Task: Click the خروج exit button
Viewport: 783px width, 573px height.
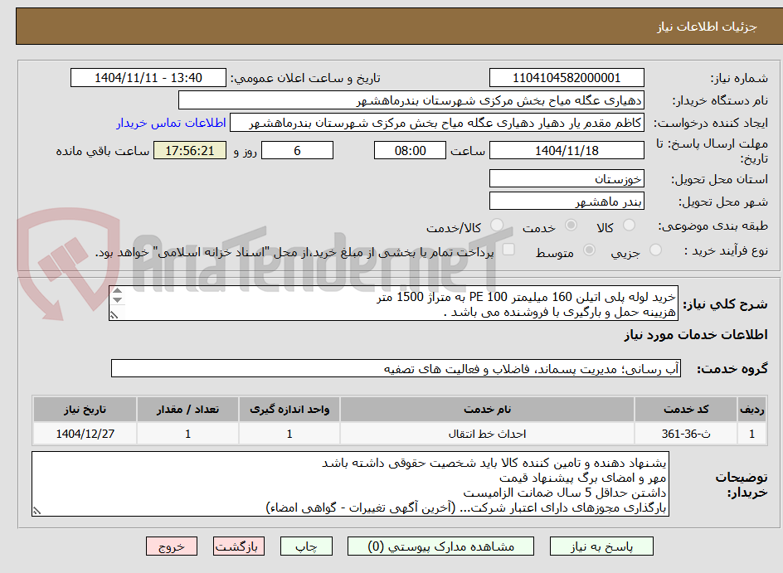Action: point(171,546)
